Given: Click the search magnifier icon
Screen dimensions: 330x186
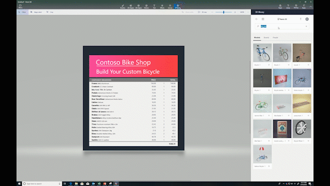Looking at the screenshot, I should [258, 26].
